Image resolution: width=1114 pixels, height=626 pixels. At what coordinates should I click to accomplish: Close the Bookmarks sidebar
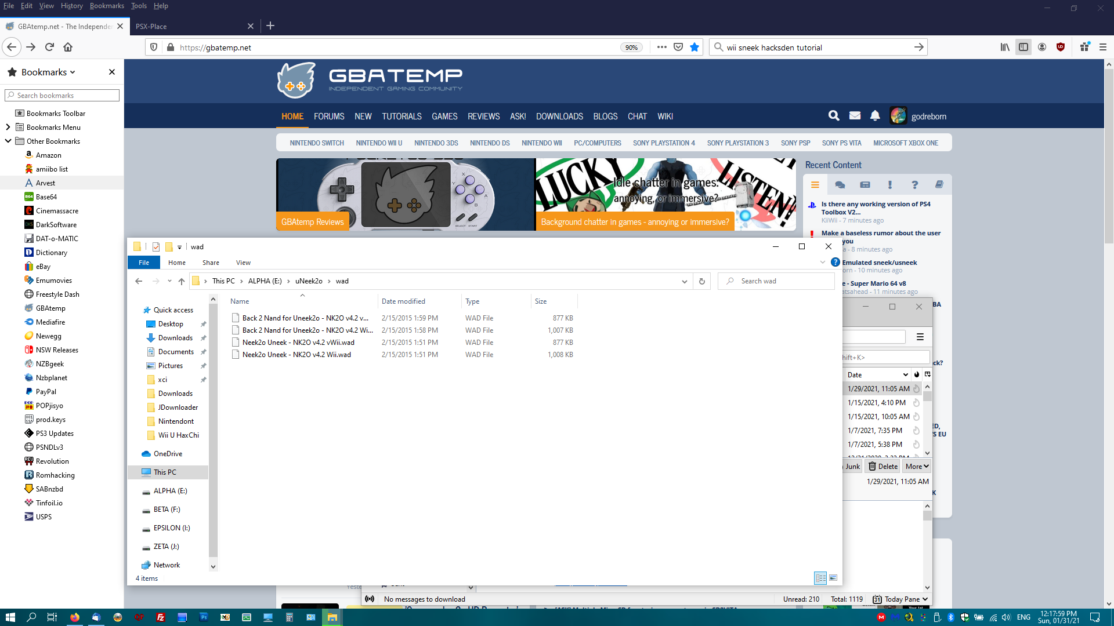pyautogui.click(x=112, y=72)
